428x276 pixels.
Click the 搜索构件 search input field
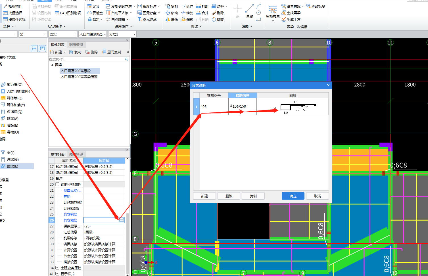tap(87, 59)
